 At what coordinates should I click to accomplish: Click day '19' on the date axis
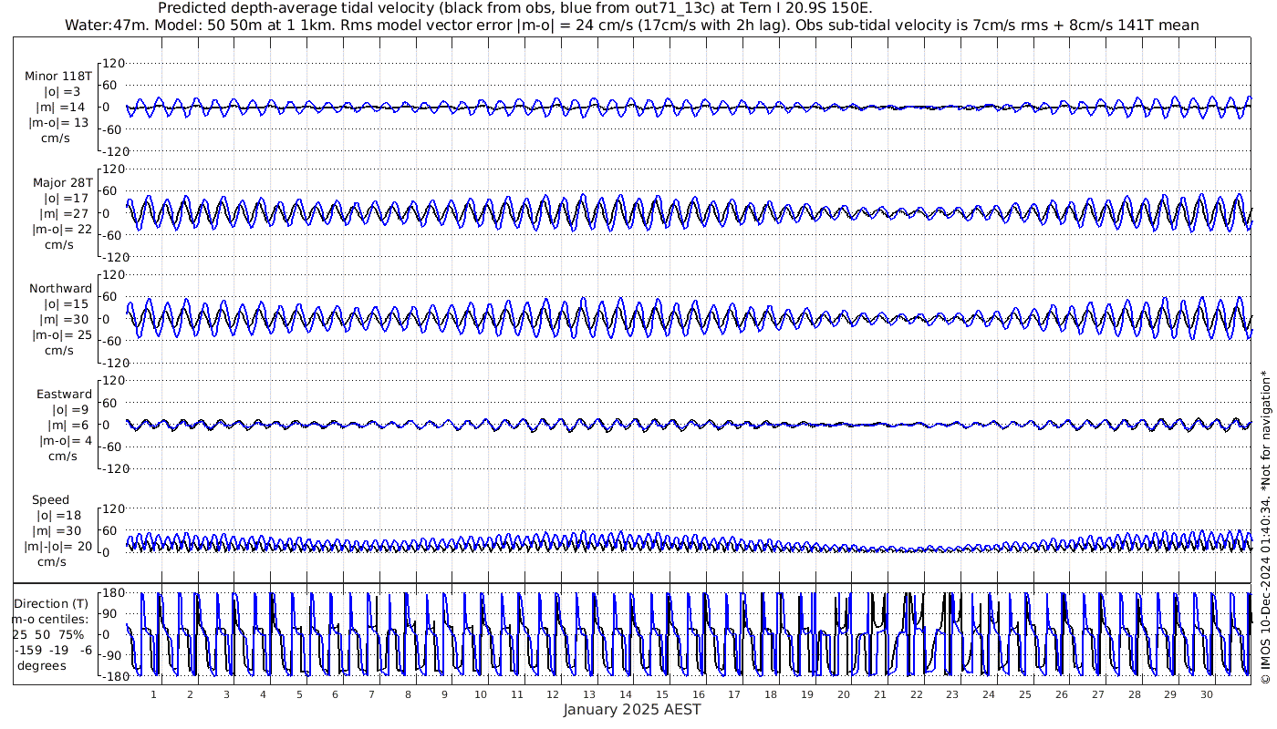[x=807, y=693]
